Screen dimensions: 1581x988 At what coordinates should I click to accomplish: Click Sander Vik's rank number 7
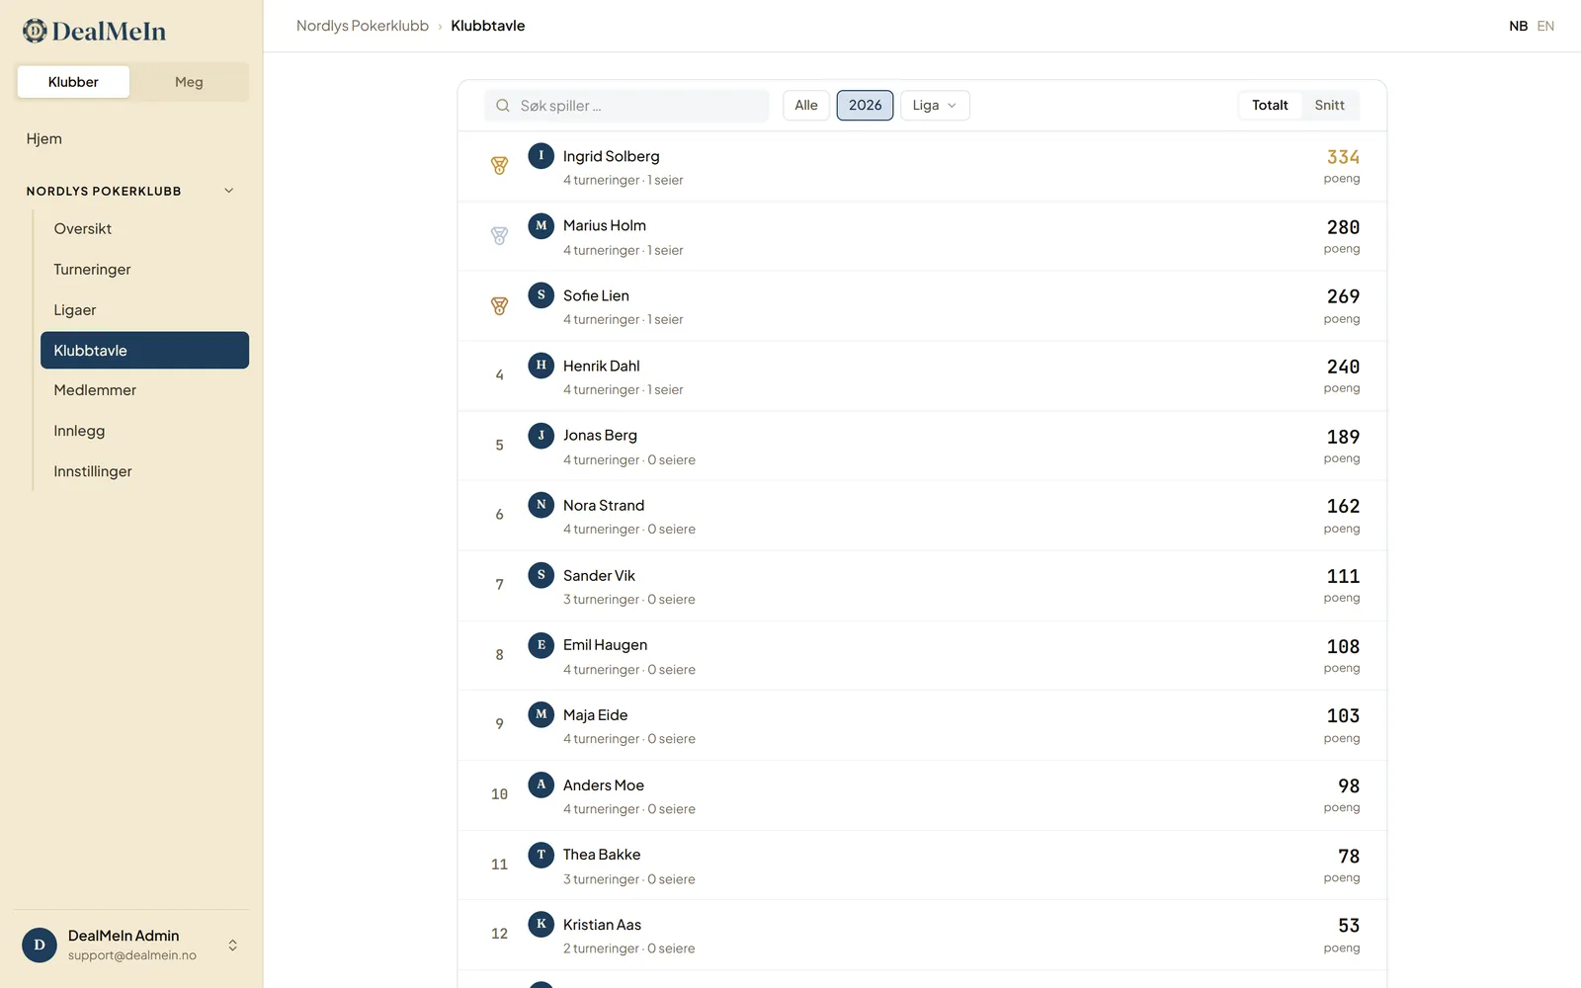[x=499, y=585]
